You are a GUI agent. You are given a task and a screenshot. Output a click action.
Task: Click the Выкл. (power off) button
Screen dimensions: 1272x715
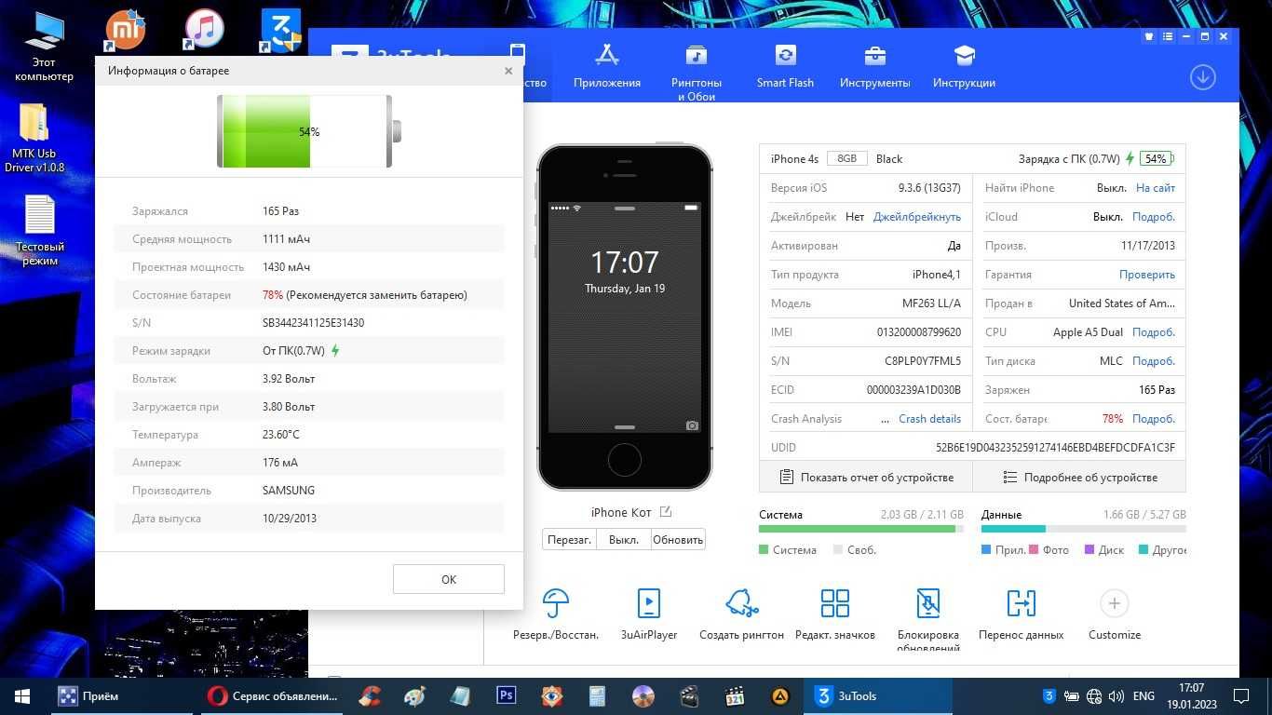pyautogui.click(x=623, y=540)
